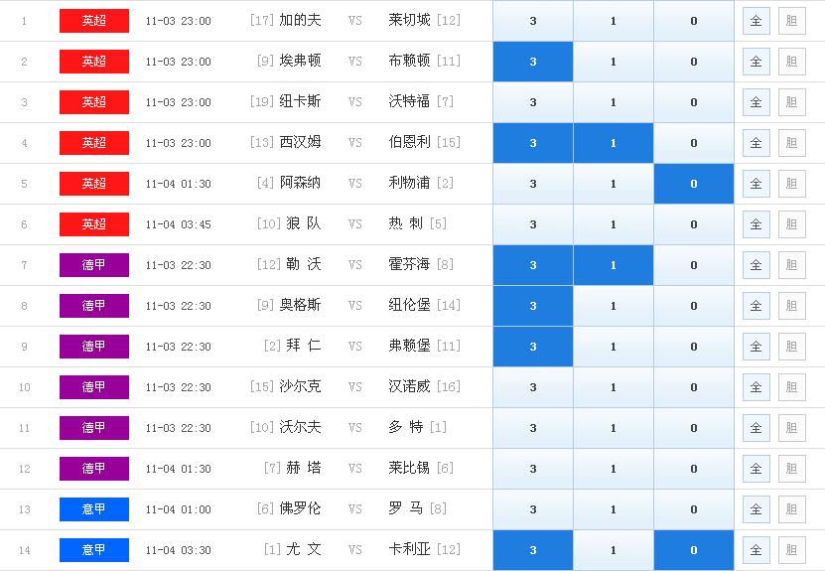Select win (3) for 沙尔克 vs 汉诺威

[533, 387]
